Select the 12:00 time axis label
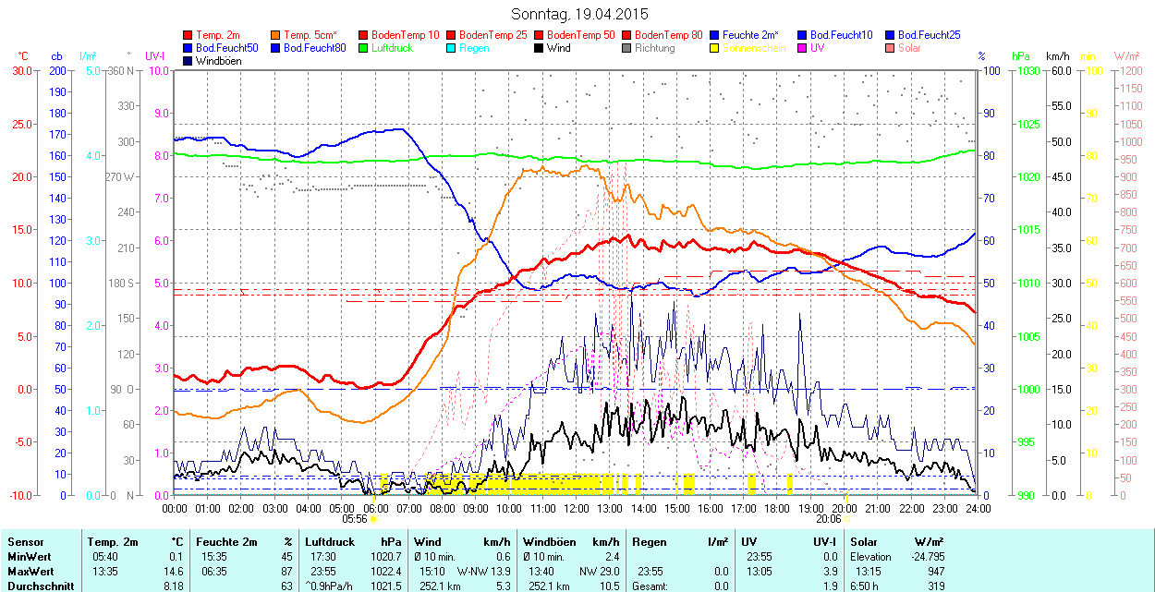The height and width of the screenshot is (592, 1155). coord(577,508)
